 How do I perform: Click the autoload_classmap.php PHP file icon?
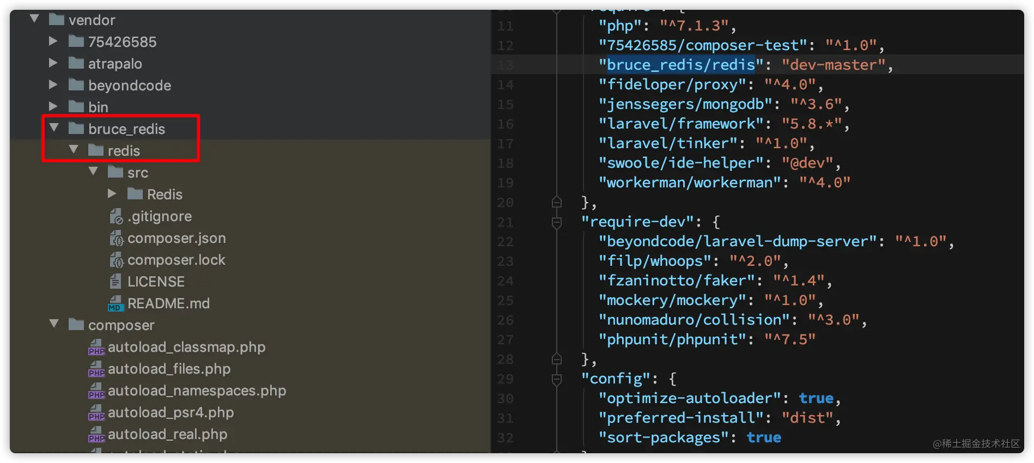click(x=96, y=347)
